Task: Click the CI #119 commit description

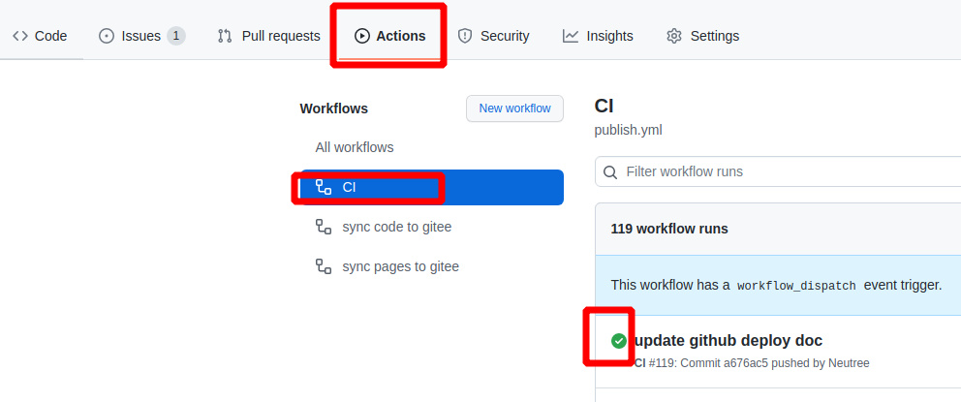Action: [x=752, y=363]
